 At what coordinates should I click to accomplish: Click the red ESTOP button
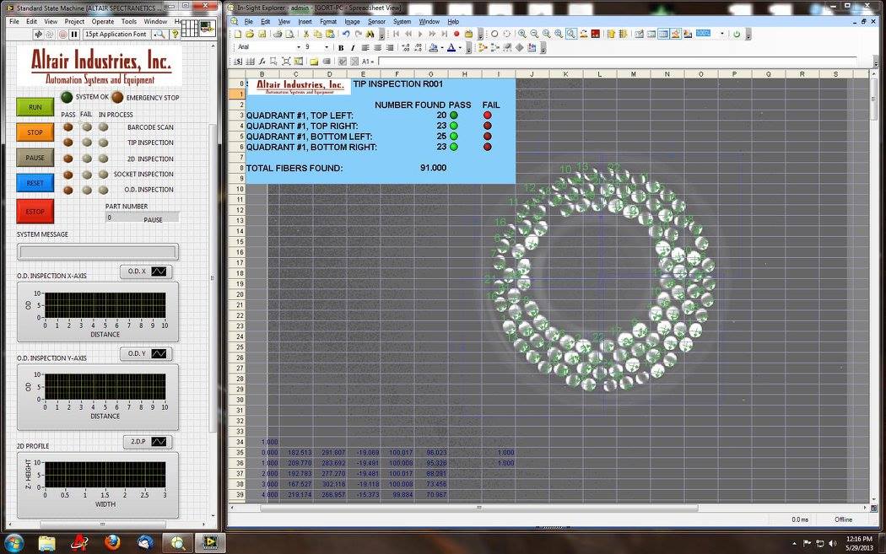(x=35, y=211)
